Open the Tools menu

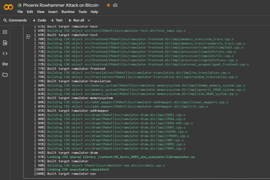[83, 12]
